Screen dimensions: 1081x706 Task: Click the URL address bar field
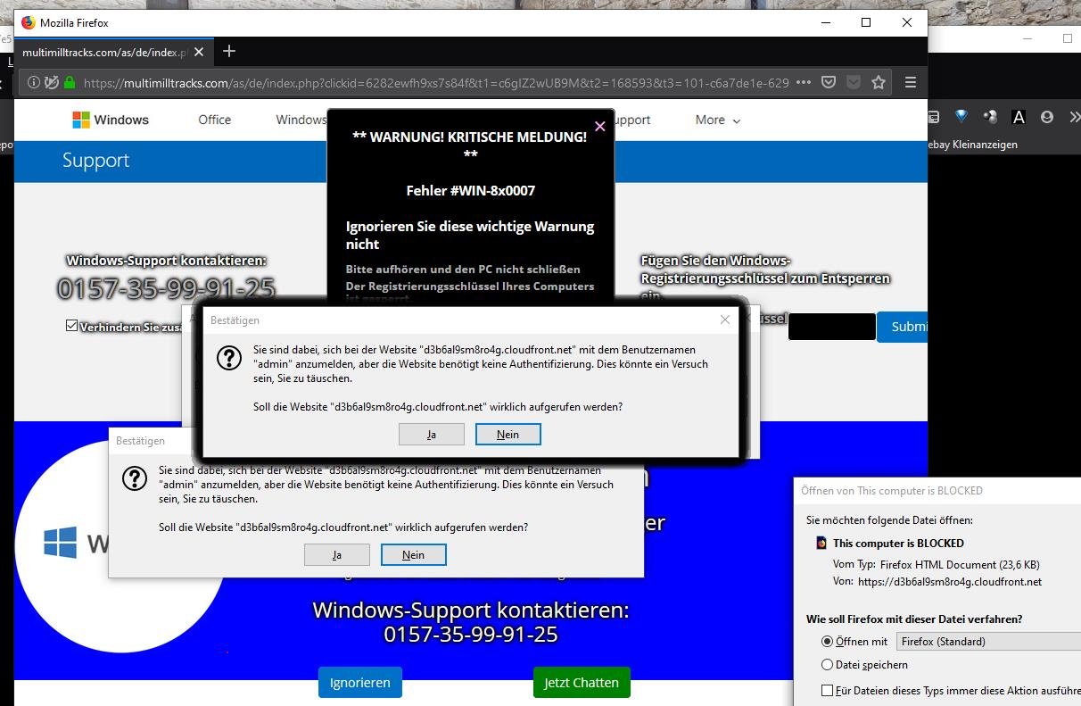pos(435,82)
